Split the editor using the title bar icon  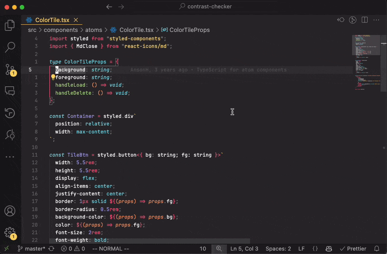coord(365,20)
